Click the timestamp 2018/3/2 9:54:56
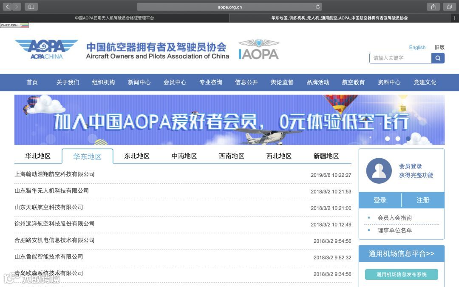Viewport: 459px width, 287px height. tap(332, 241)
